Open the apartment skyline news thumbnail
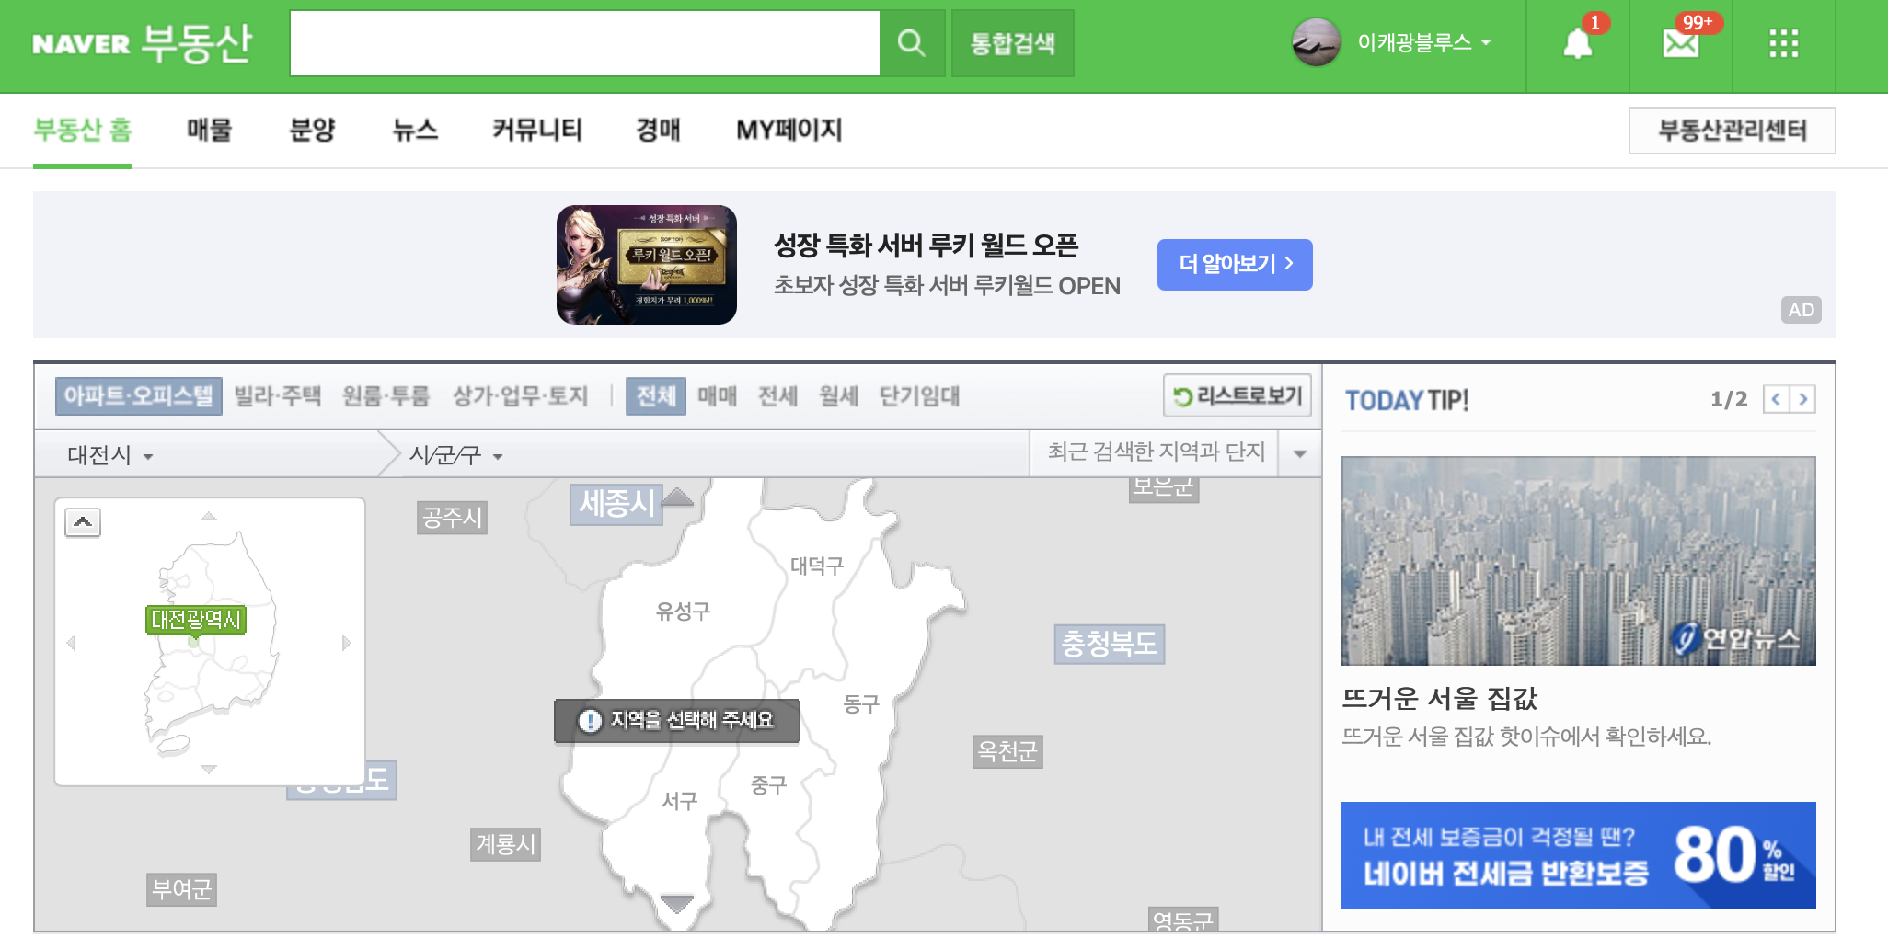 tap(1578, 561)
